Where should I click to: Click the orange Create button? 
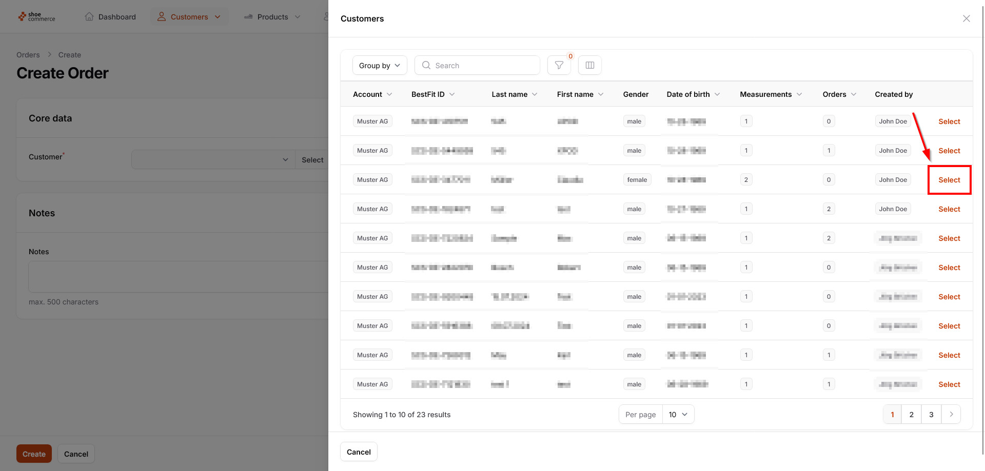coord(34,454)
